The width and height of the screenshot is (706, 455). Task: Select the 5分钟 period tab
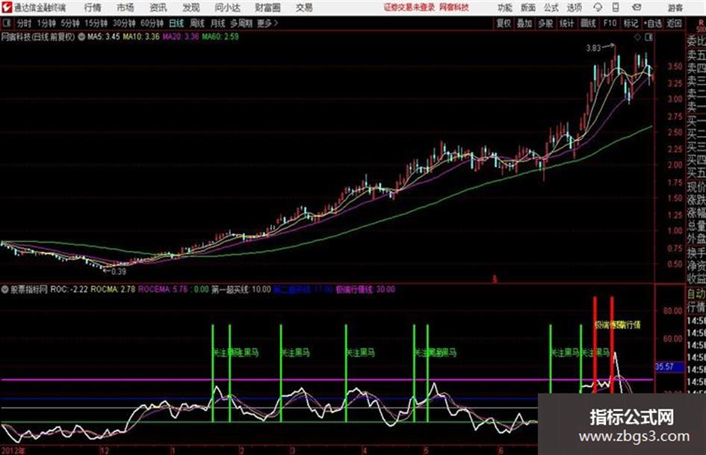(69, 23)
